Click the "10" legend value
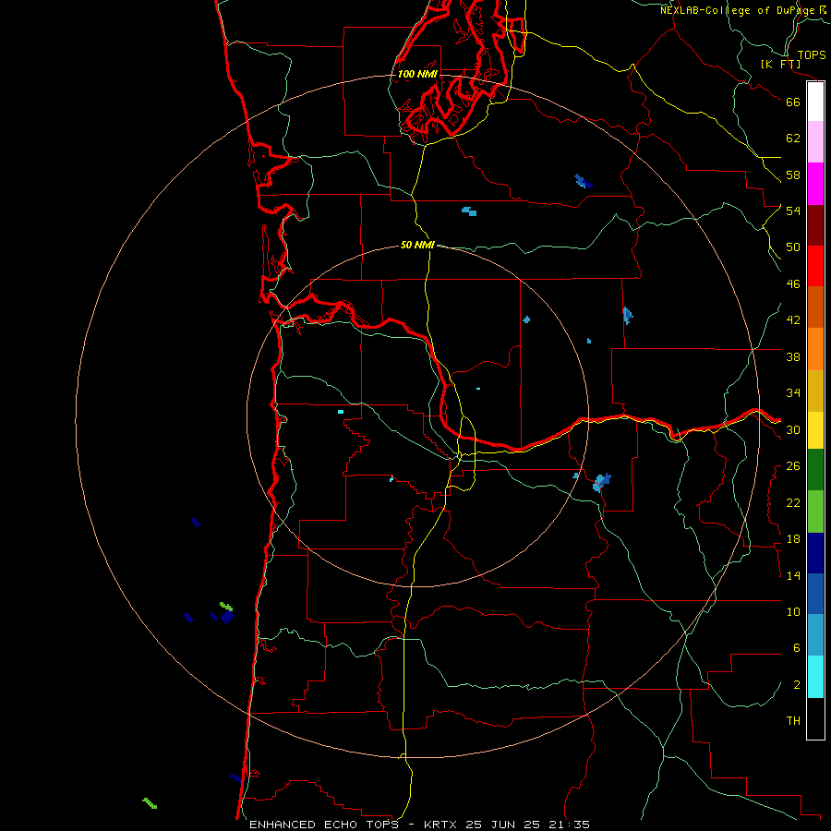This screenshot has height=831, width=831. tap(793, 612)
